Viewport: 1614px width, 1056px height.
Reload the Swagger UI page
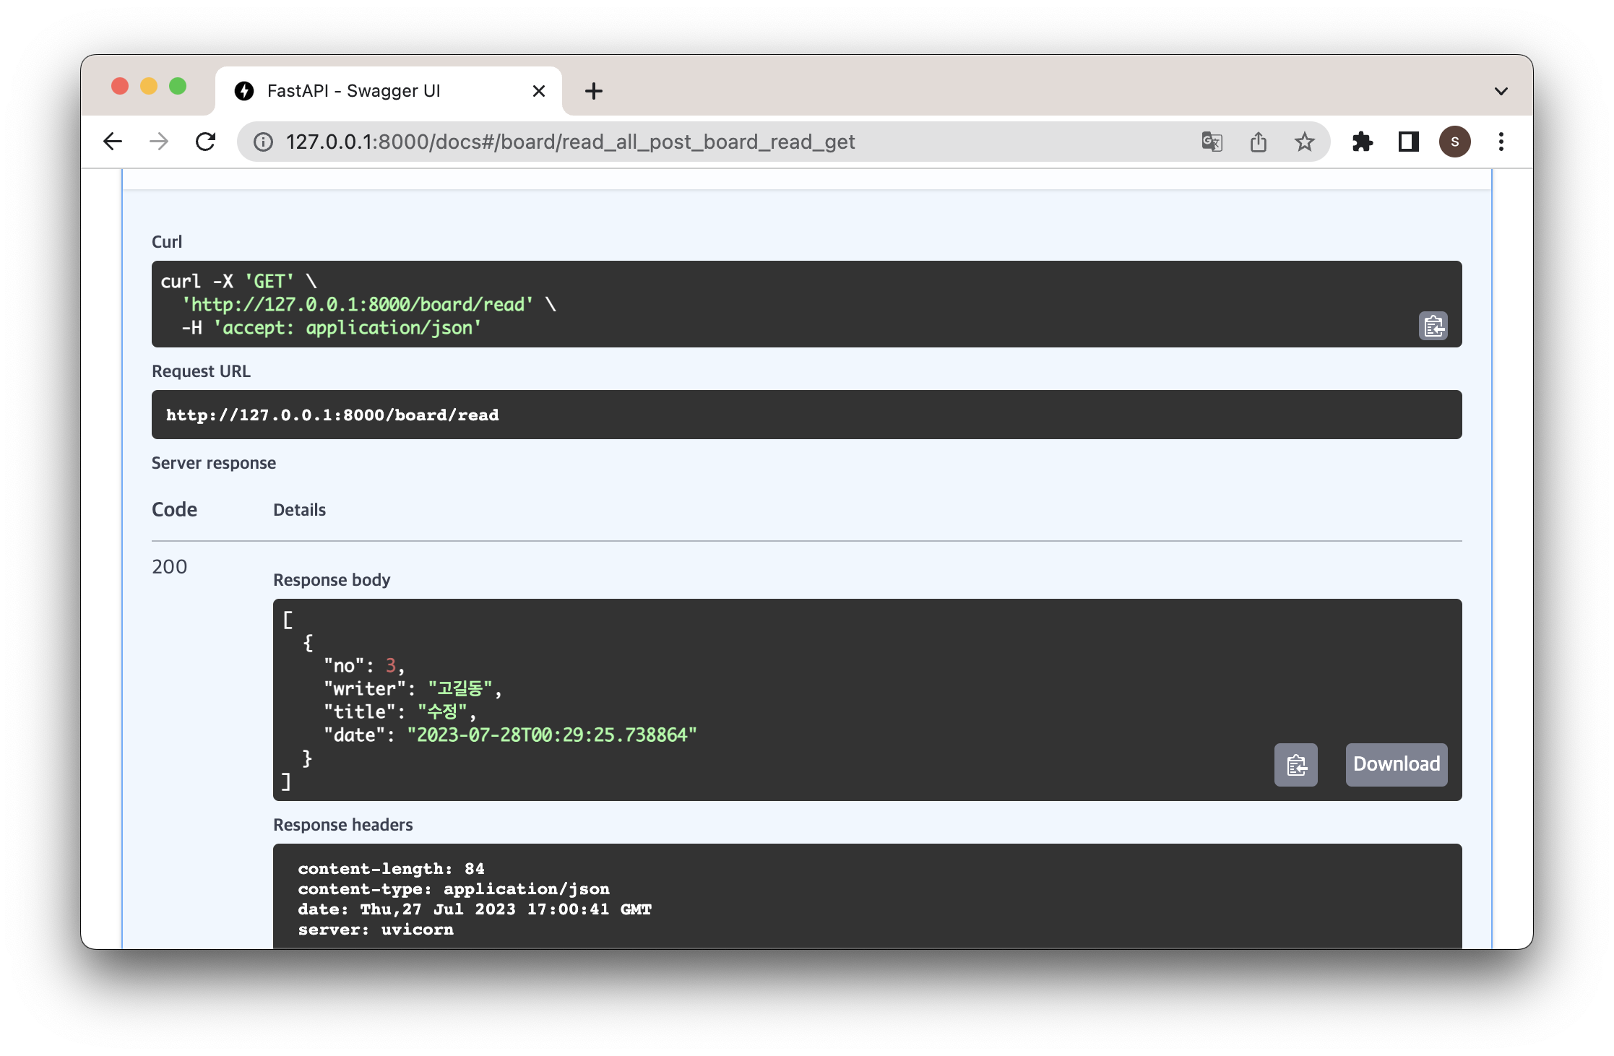coord(206,142)
